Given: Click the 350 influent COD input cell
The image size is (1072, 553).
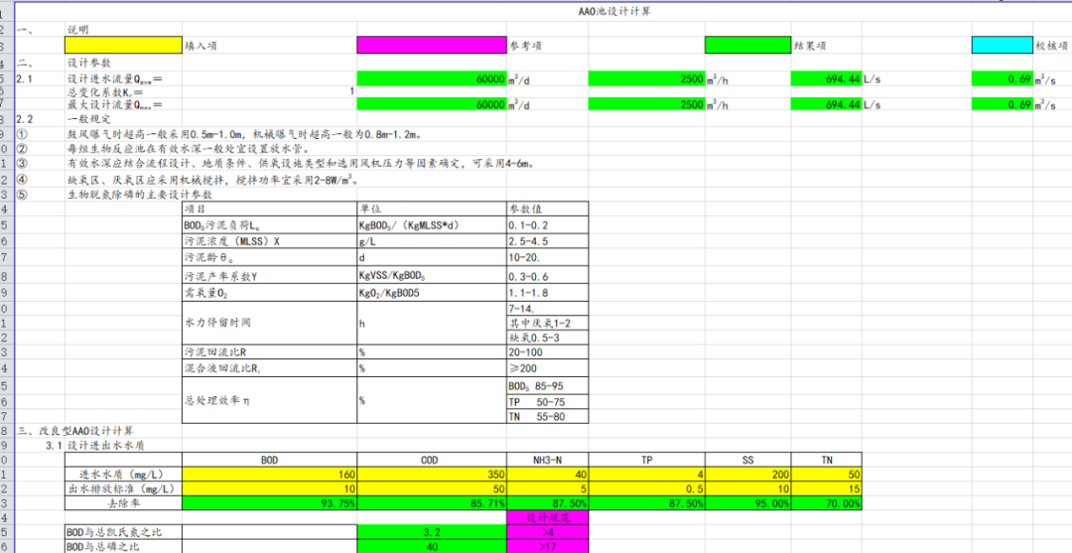Looking at the screenshot, I should coord(432,475).
